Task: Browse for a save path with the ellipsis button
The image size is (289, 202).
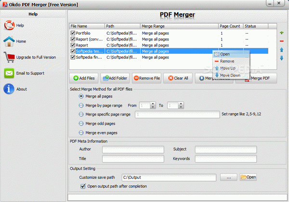Action: tap(228, 177)
